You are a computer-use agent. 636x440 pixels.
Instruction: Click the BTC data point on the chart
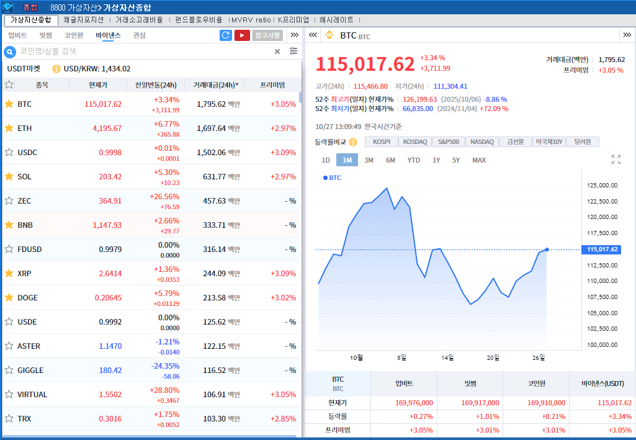pos(545,250)
